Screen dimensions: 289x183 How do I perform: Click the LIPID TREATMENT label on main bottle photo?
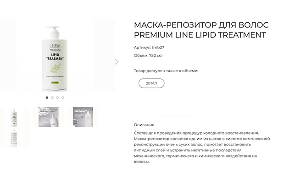(55, 57)
